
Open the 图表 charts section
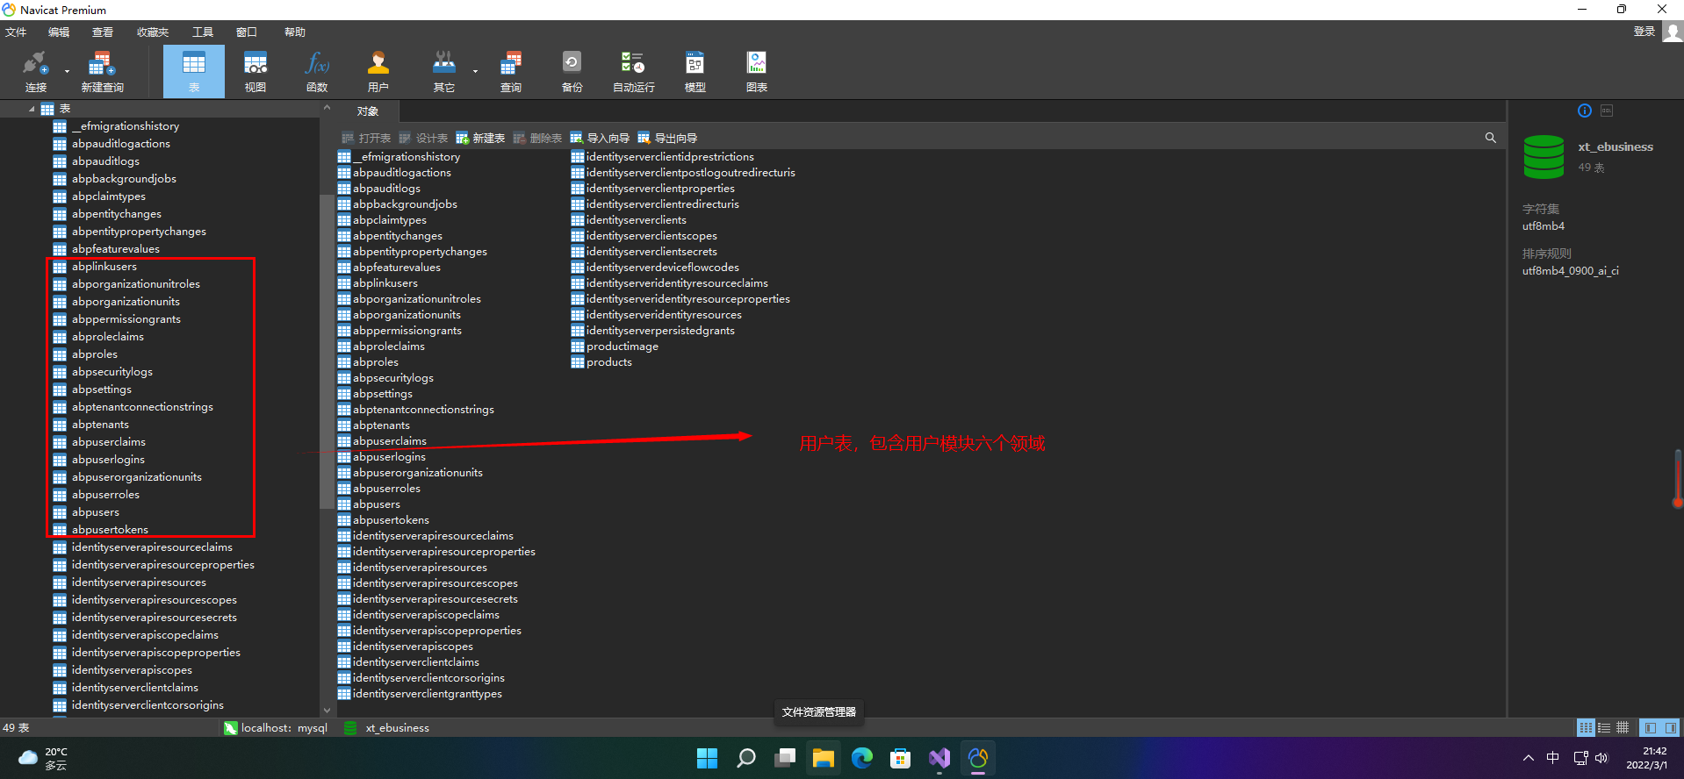pos(756,71)
